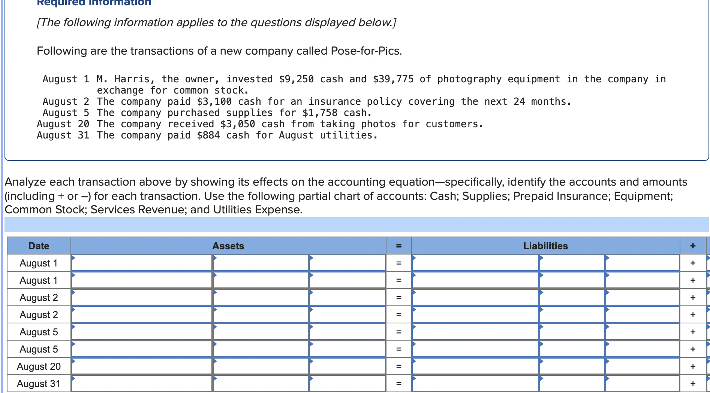This screenshot has height=393, width=710.
Task: Select the middle liabilities cell in August 20 row
Action: pyautogui.click(x=572, y=366)
